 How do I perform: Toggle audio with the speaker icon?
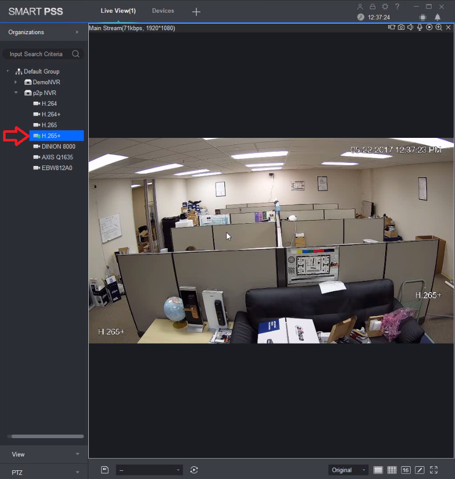pyautogui.click(x=411, y=27)
